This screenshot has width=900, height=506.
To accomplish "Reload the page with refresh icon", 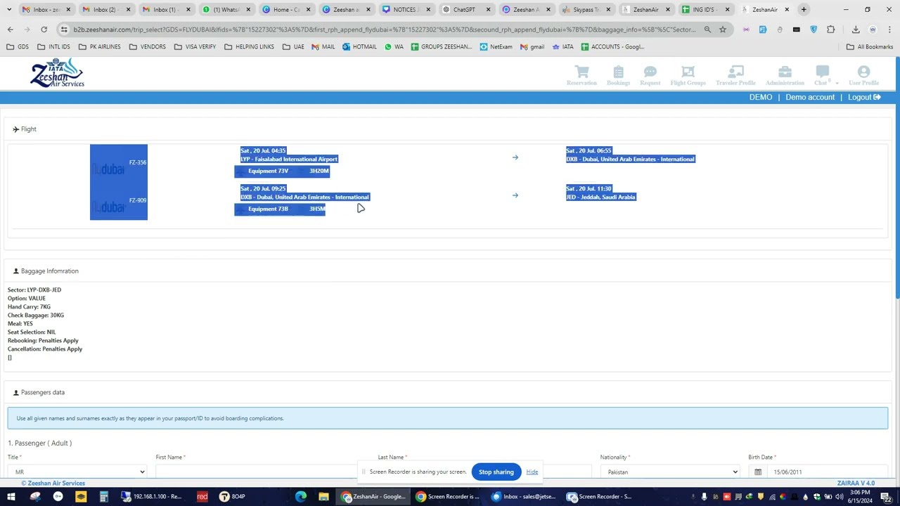I will tap(44, 30).
